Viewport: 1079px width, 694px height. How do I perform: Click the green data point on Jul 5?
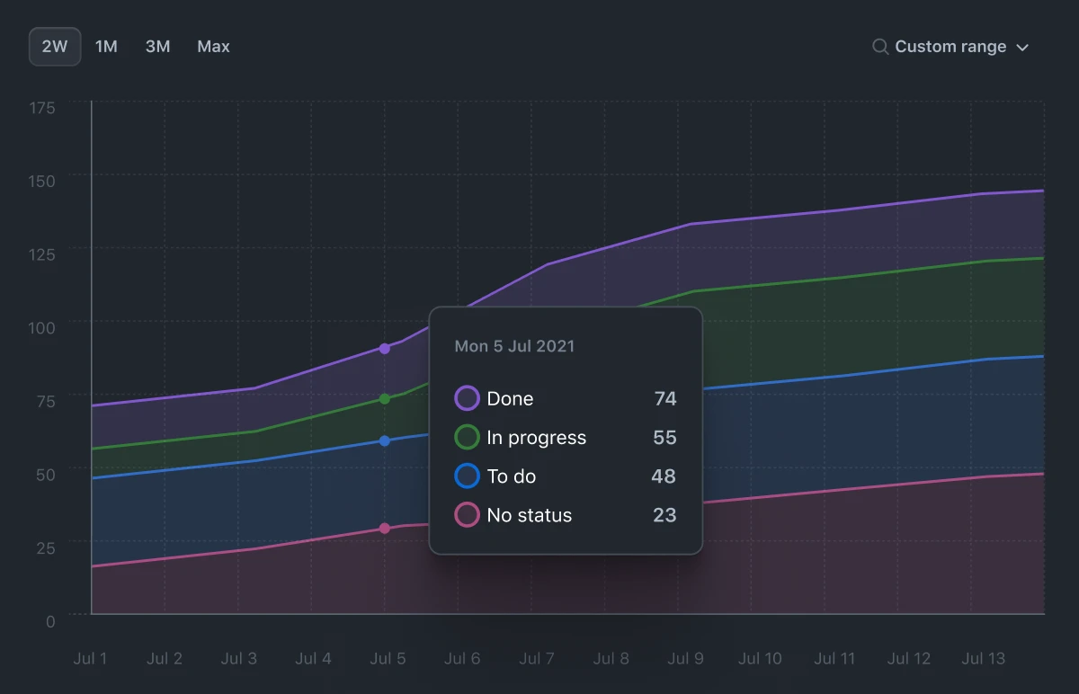[x=386, y=398]
